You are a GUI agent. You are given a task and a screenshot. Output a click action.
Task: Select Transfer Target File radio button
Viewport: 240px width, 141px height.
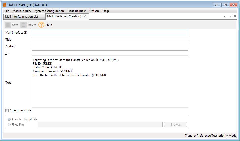9,119
